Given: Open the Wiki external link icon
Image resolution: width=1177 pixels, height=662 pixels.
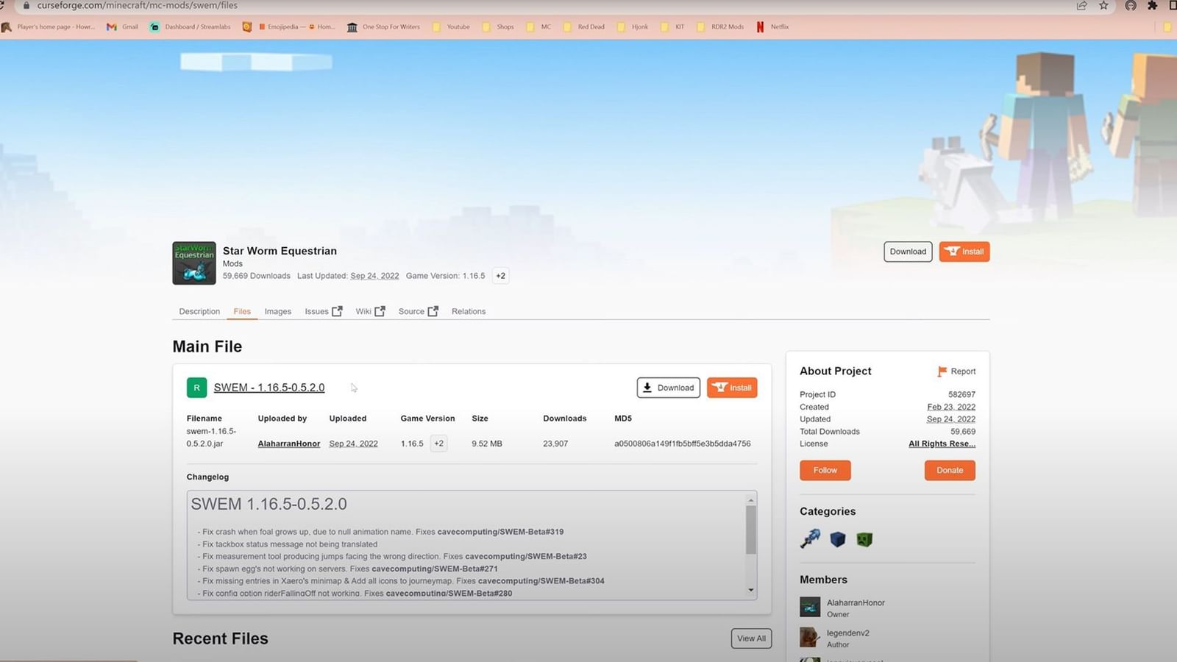Looking at the screenshot, I should (381, 310).
